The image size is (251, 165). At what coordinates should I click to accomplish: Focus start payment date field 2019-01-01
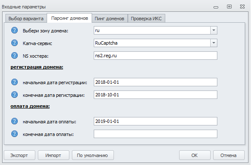(156, 121)
